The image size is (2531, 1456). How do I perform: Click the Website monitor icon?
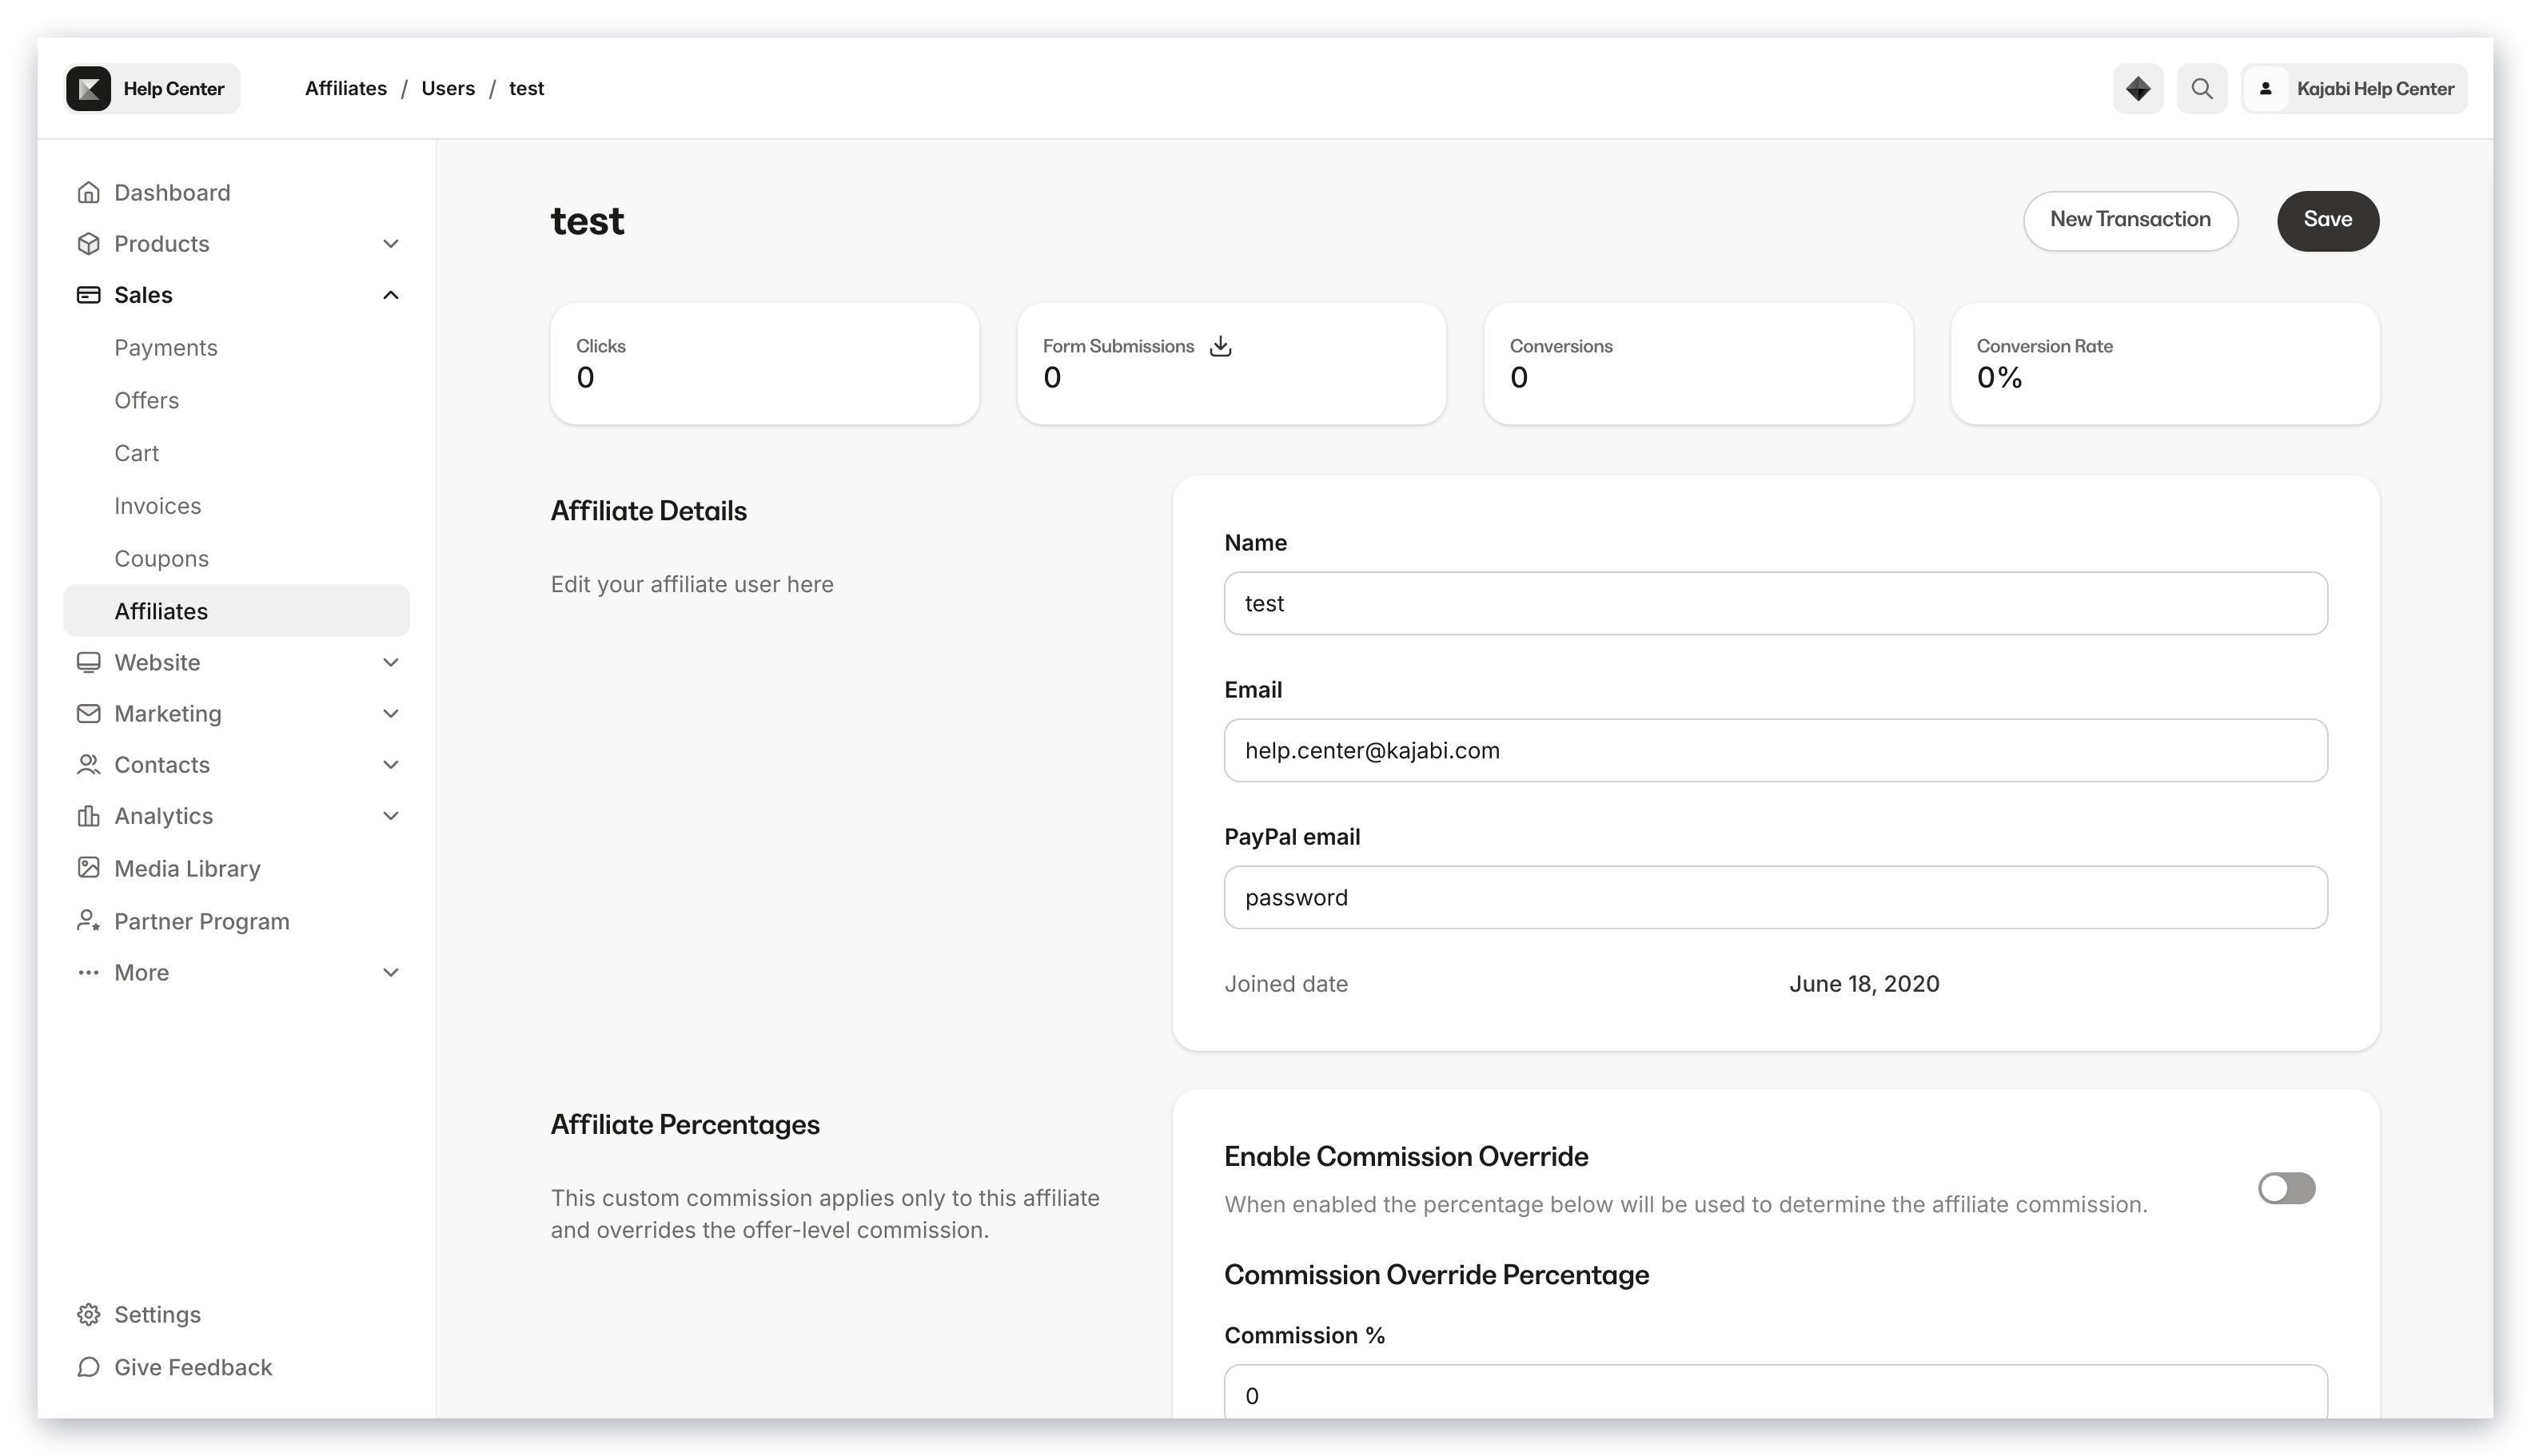click(88, 662)
